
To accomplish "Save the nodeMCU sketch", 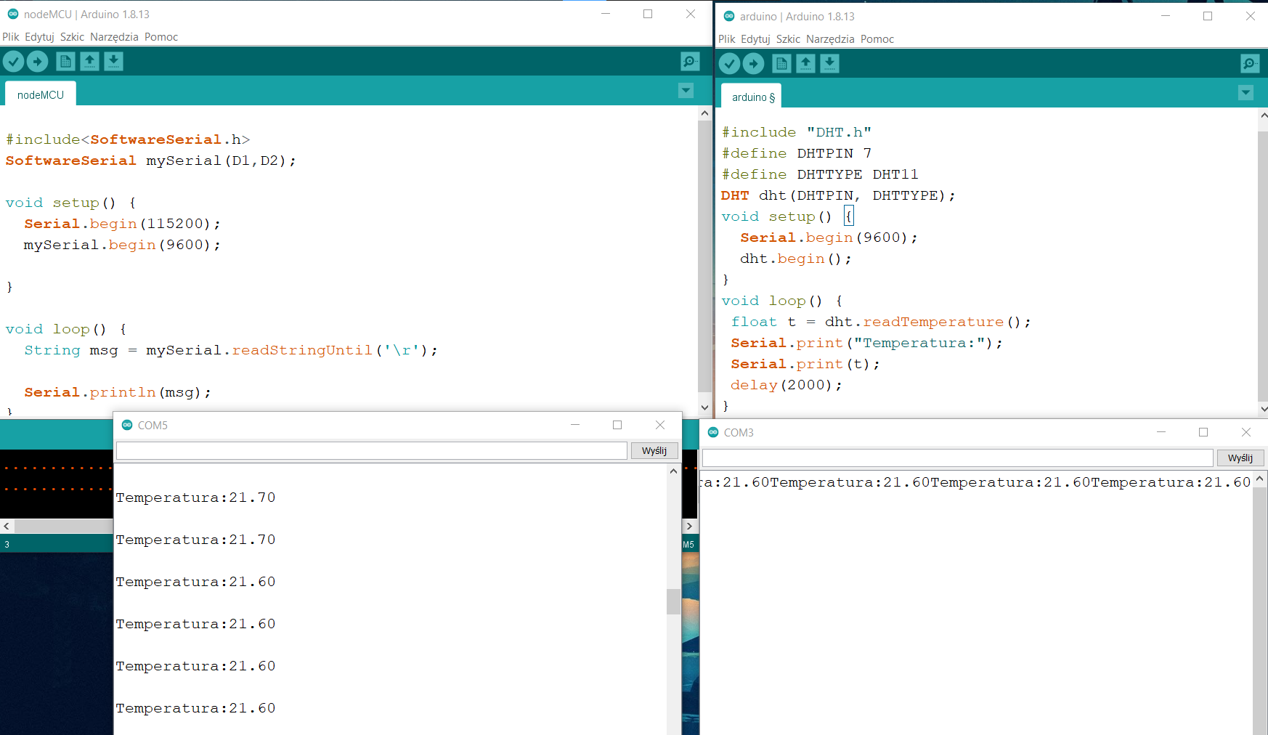I will tap(113, 61).
